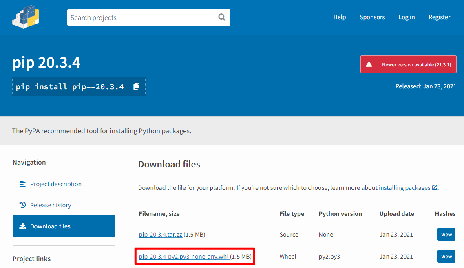
Task: Click the Filename, size column header
Action: [159, 214]
